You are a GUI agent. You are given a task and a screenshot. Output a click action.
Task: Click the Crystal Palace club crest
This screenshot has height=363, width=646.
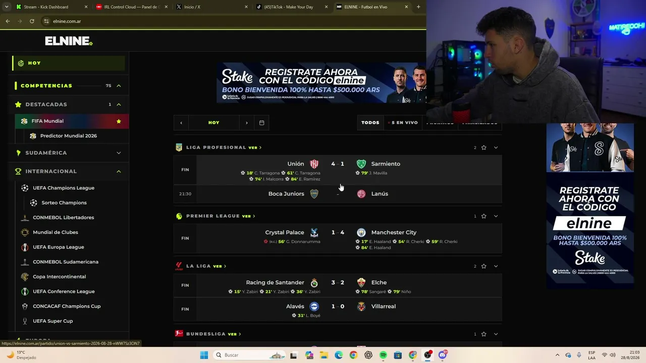point(314,232)
